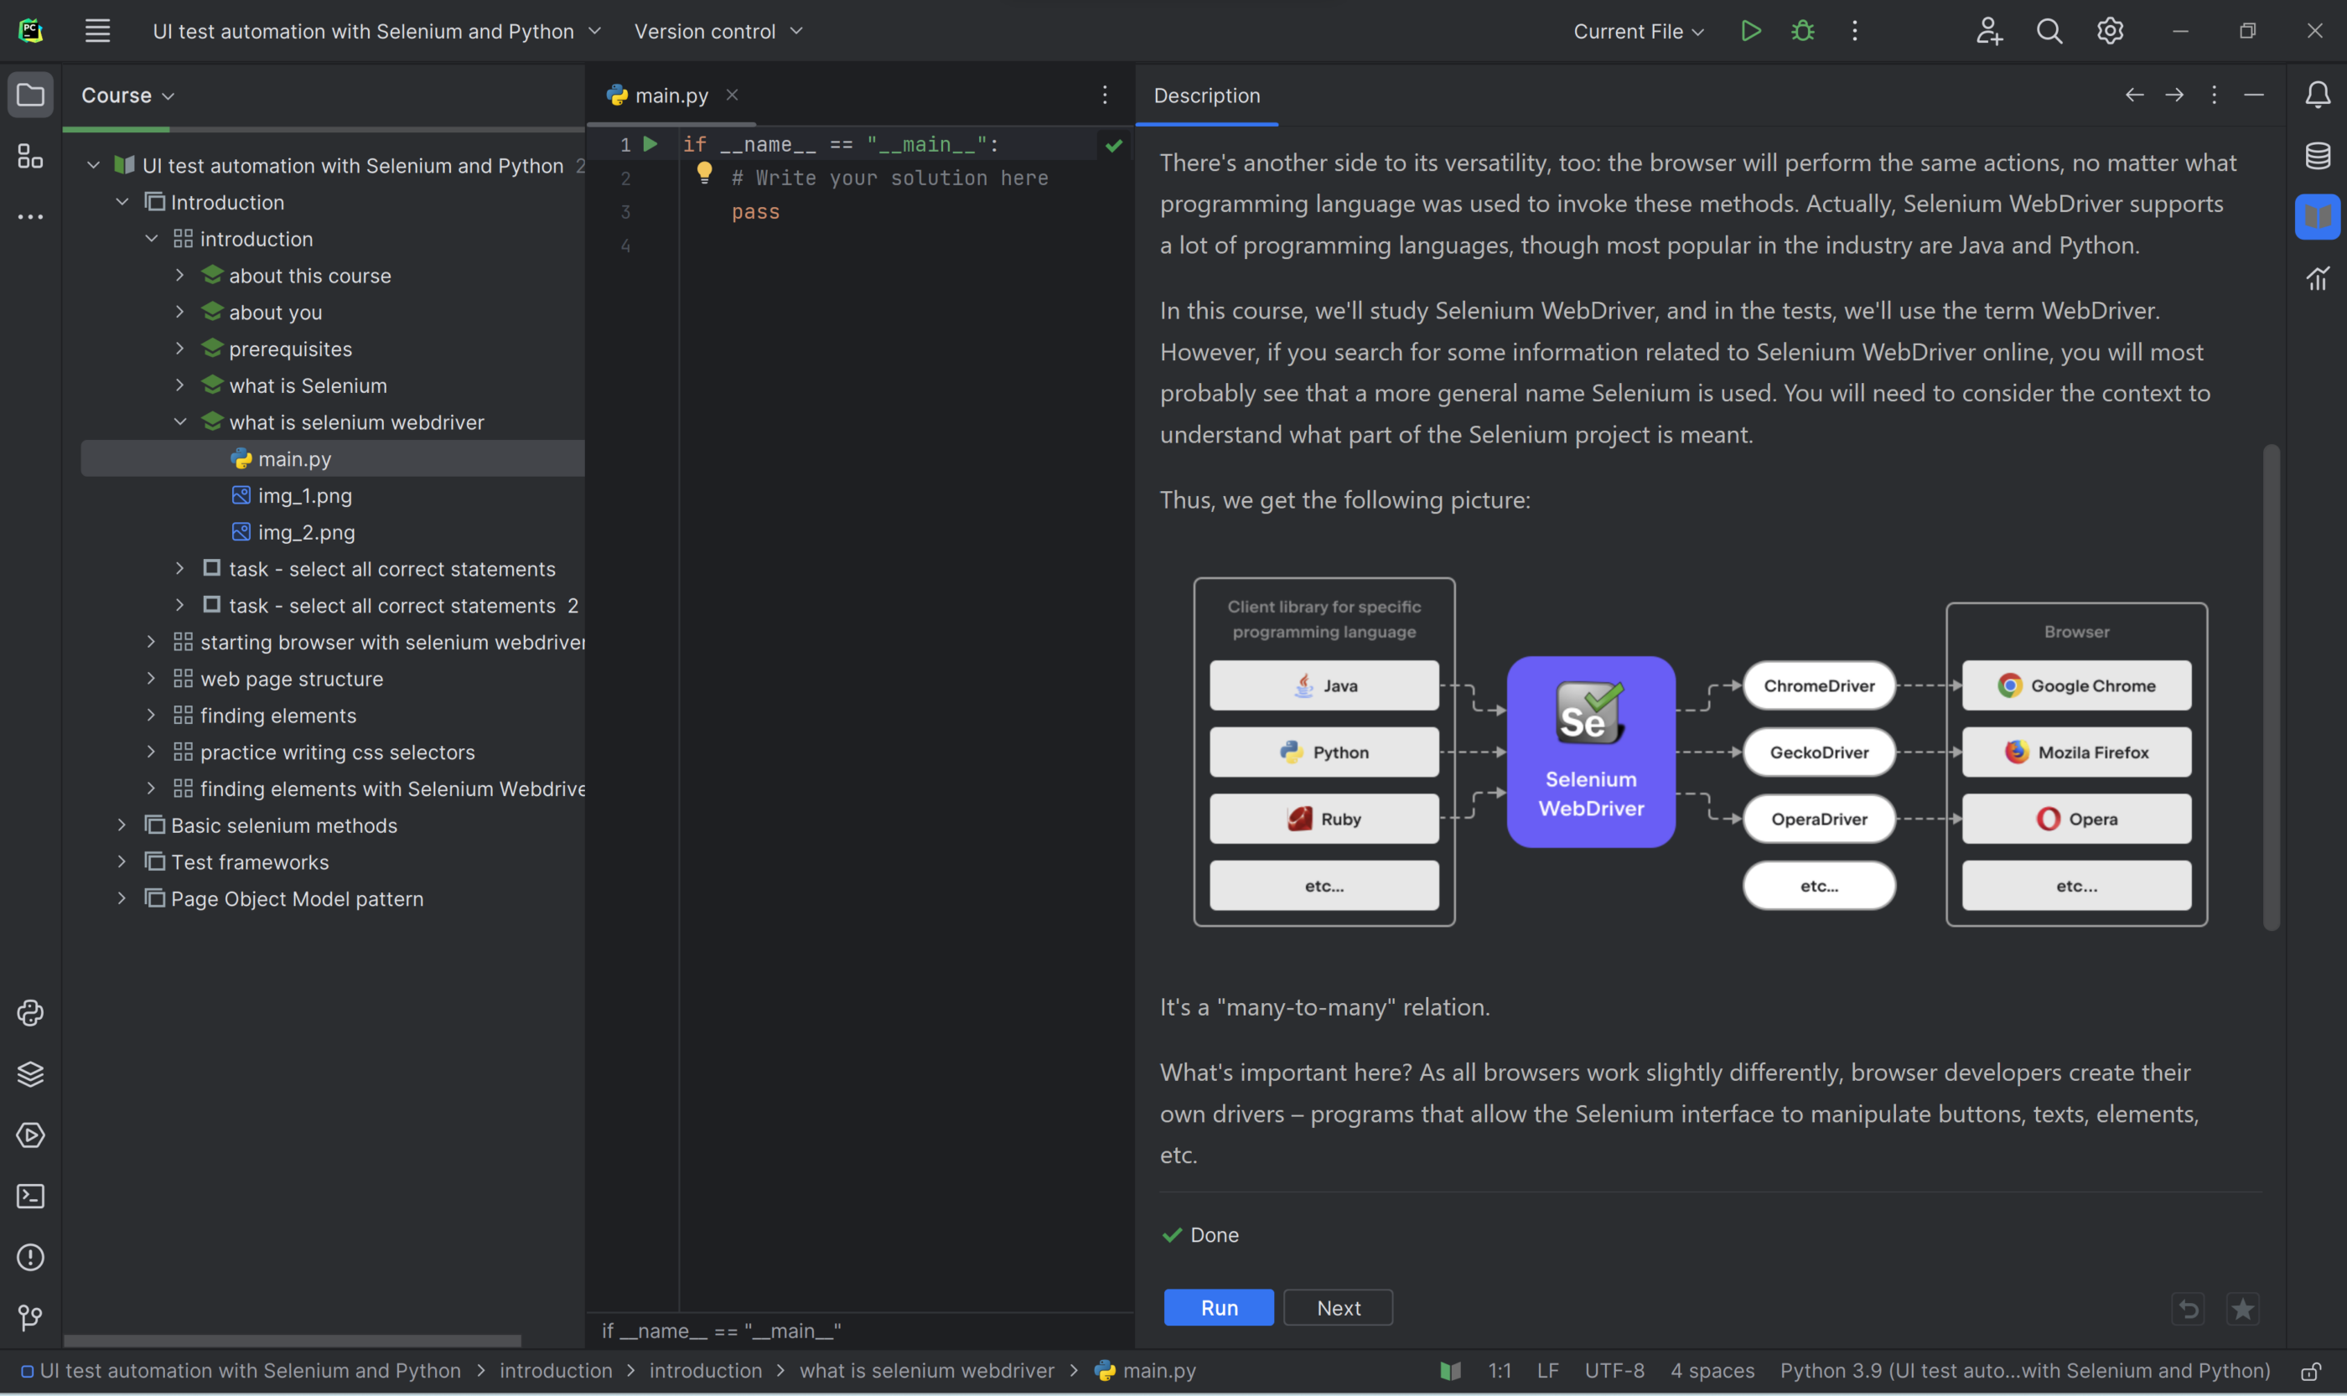Click run gutter icon on line 1
2347x1396 pixels.
[650, 144]
